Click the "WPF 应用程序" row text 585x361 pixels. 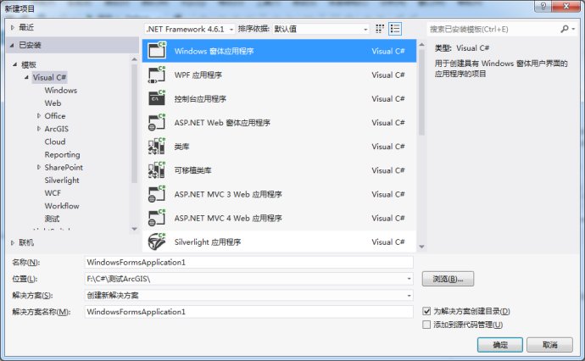point(198,75)
